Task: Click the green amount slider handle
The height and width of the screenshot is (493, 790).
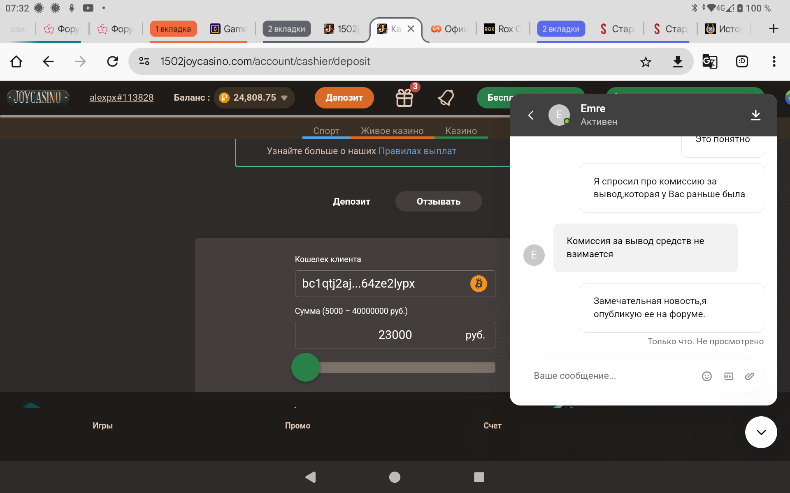Action: [306, 367]
